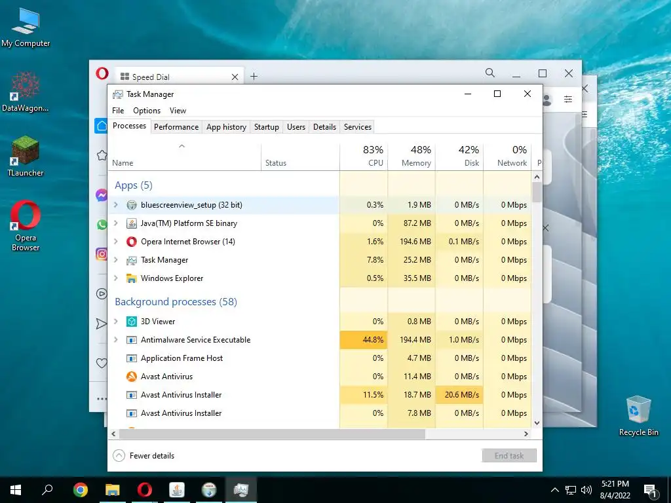The height and width of the screenshot is (503, 671).
Task: Open the heart Pinboards icon in Opera sidebar
Action: click(x=102, y=363)
